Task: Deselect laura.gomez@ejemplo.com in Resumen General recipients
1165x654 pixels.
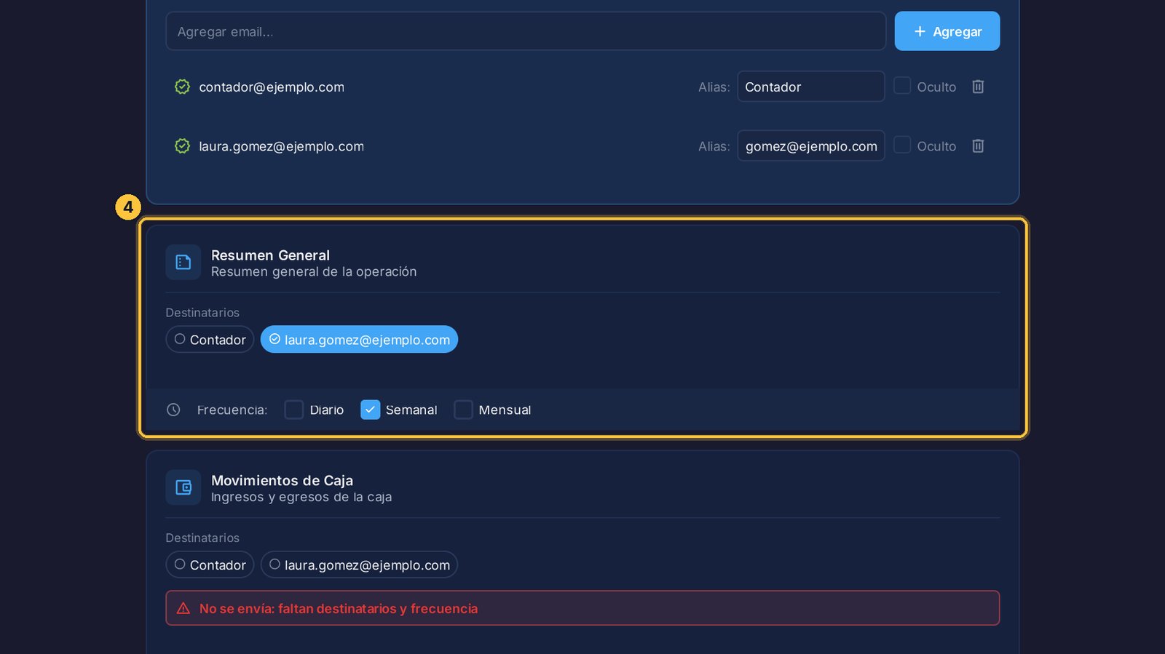Action: coord(359,339)
